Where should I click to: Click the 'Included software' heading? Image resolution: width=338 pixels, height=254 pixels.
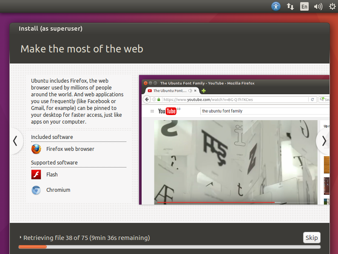pyautogui.click(x=52, y=137)
